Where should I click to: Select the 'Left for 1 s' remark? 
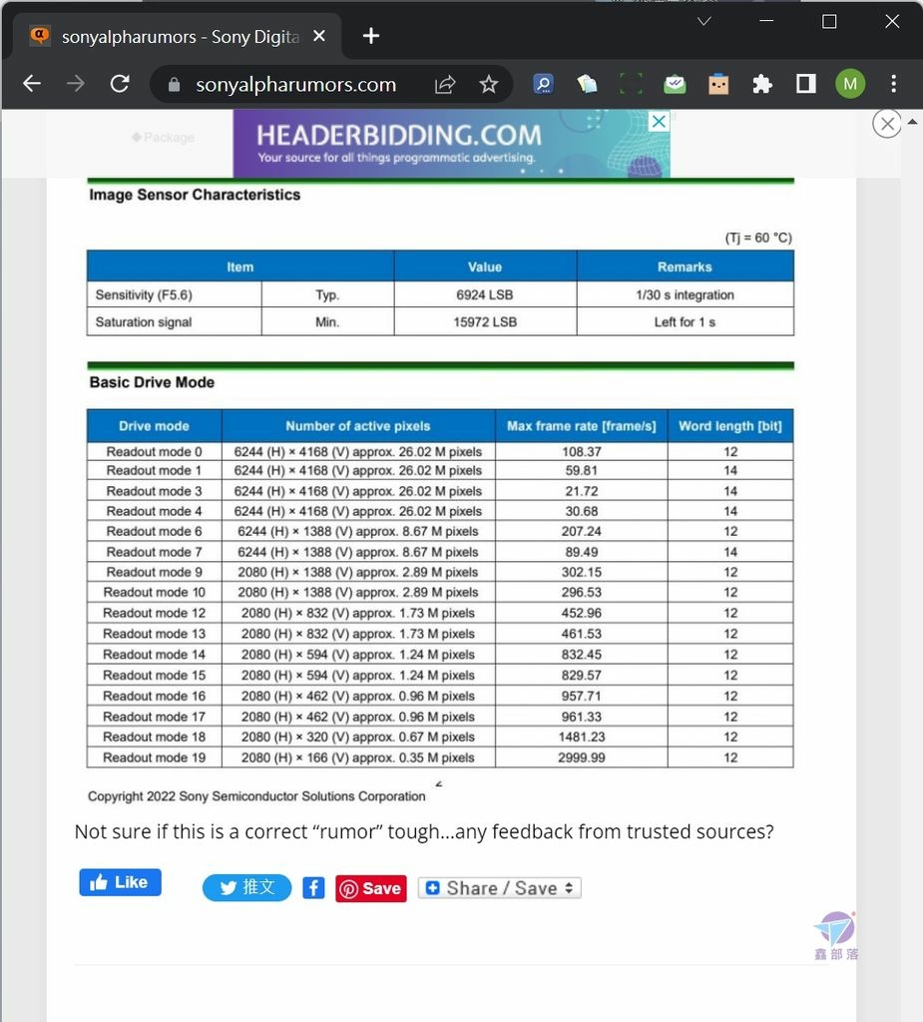coord(686,322)
